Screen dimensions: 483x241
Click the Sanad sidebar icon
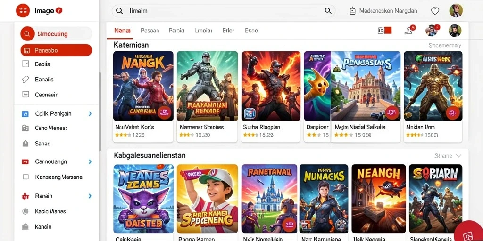pos(25,143)
